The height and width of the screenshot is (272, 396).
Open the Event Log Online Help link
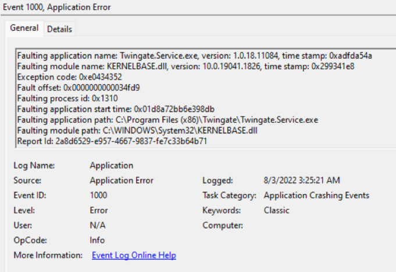[x=134, y=255]
